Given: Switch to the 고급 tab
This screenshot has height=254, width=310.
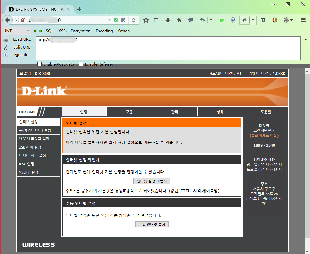Looking at the screenshot, I should coord(129,112).
